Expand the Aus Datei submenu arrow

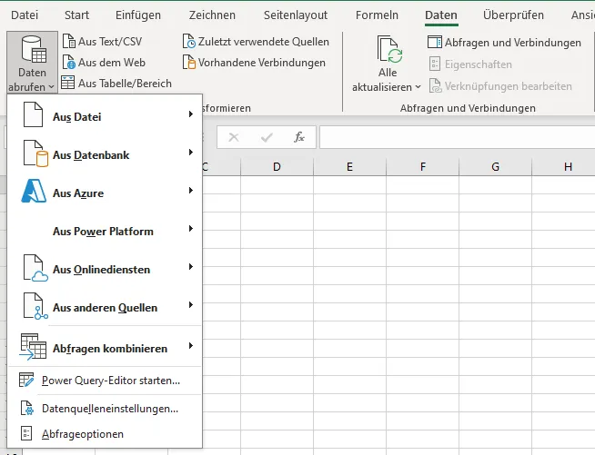191,114
